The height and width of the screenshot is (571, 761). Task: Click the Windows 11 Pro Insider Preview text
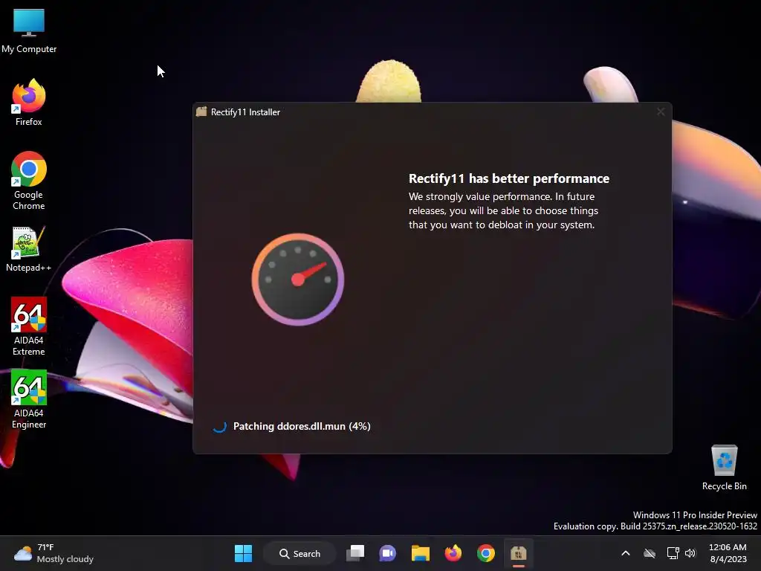click(x=695, y=515)
